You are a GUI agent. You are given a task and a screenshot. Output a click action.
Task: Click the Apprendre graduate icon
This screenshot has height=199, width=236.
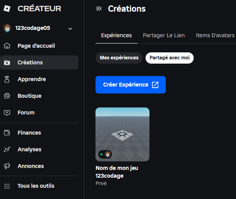pyautogui.click(x=7, y=79)
